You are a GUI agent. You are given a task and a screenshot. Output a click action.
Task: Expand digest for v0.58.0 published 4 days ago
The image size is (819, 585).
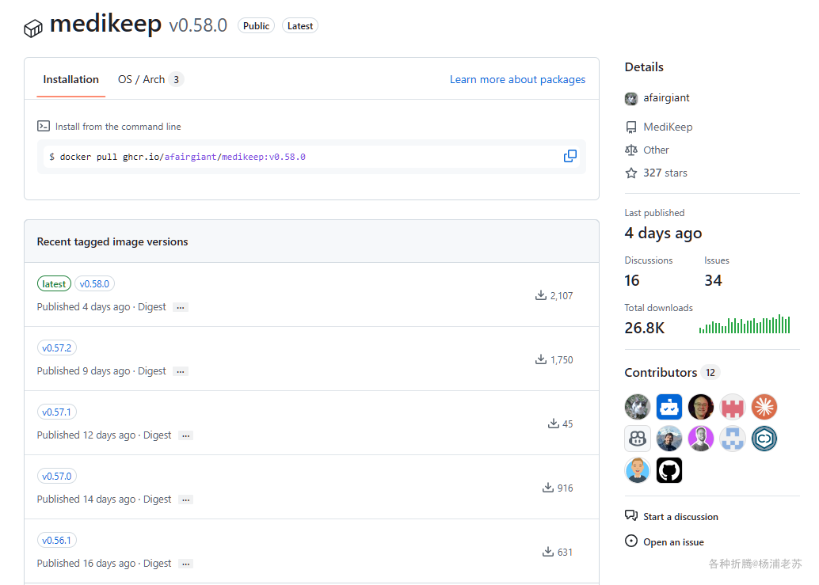coord(181,307)
